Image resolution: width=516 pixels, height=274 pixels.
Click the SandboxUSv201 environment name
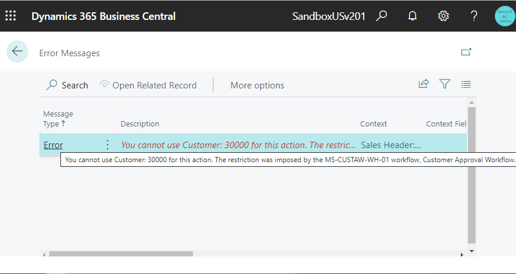[329, 16]
